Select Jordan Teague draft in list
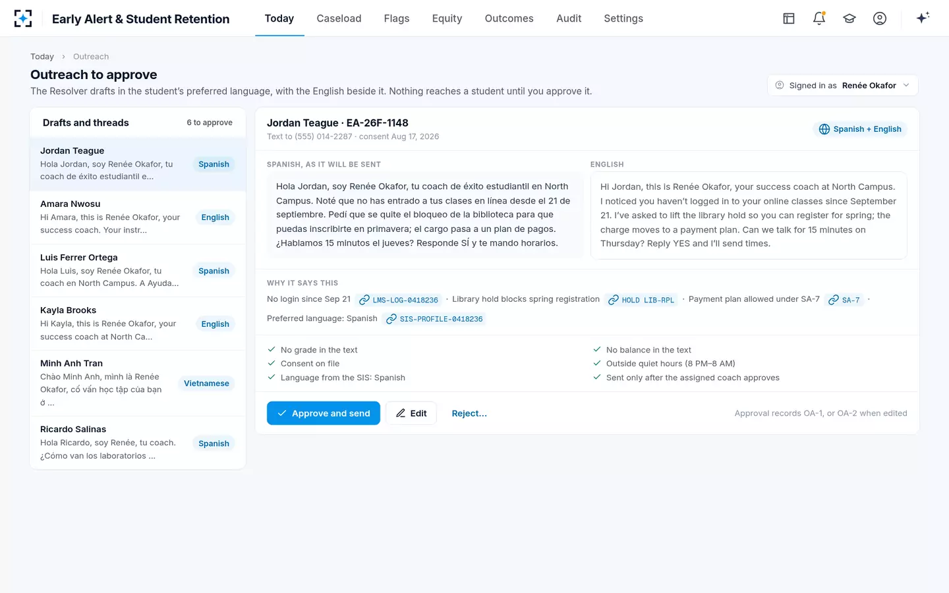Image resolution: width=949 pixels, height=593 pixels. 138,164
